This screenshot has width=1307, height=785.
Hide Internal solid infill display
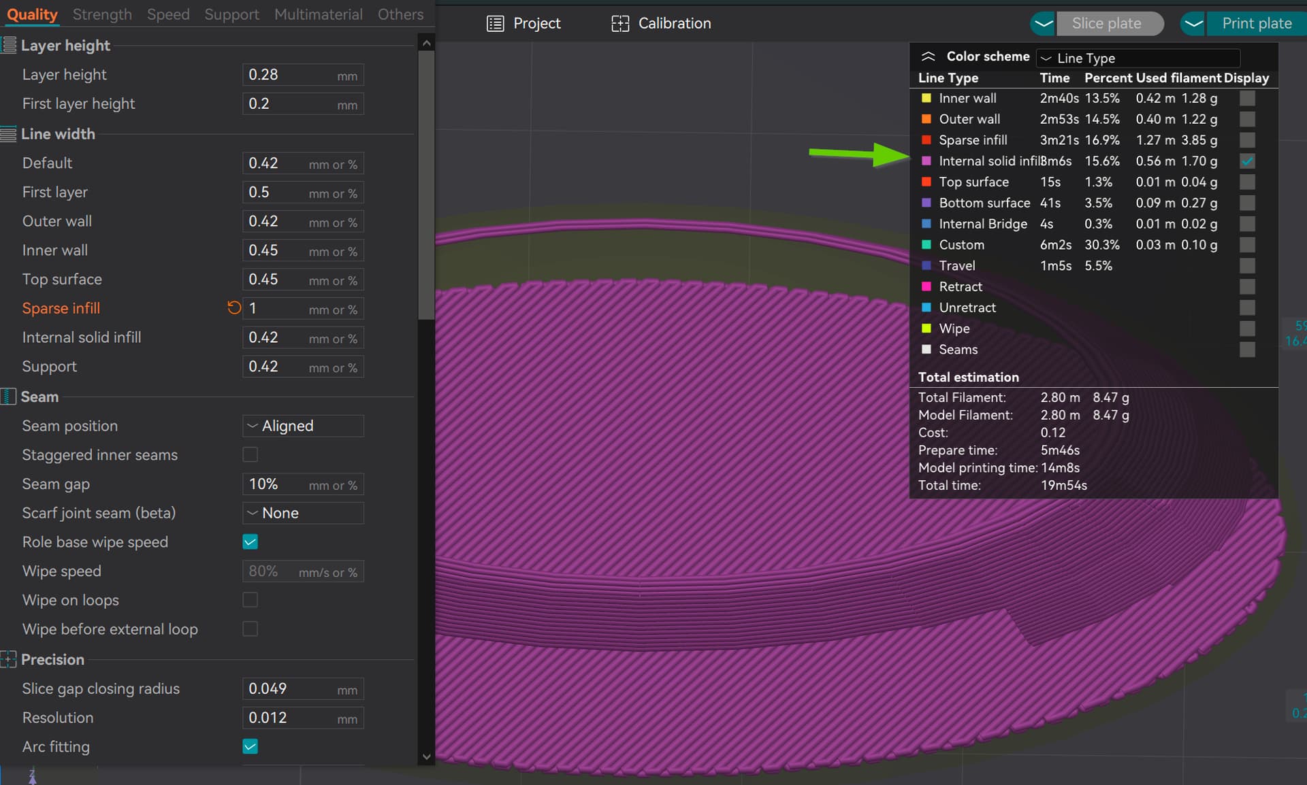1247,161
